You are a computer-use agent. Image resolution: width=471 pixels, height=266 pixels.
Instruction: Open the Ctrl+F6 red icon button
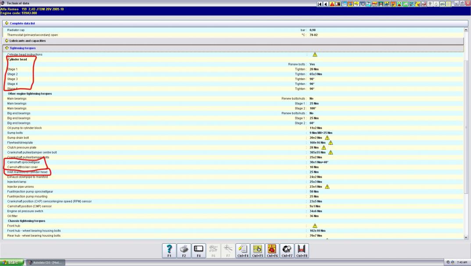click(x=272, y=251)
